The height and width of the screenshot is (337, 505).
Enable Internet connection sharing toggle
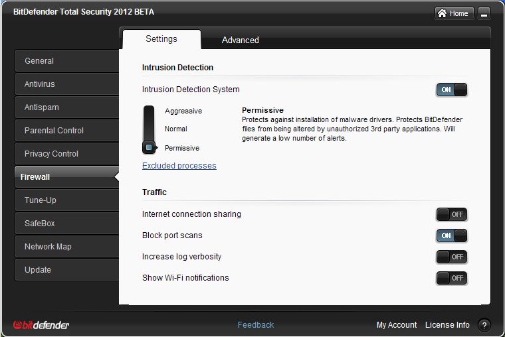[452, 214]
